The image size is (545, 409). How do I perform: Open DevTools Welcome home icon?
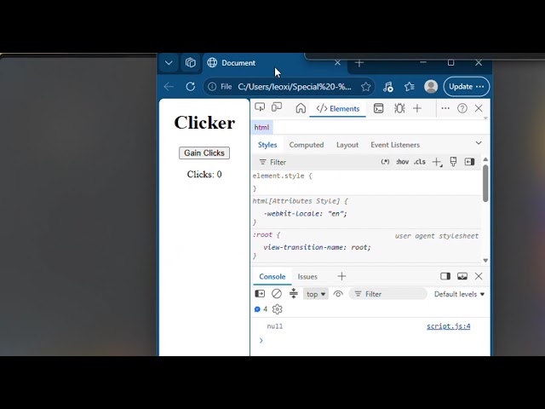point(301,108)
